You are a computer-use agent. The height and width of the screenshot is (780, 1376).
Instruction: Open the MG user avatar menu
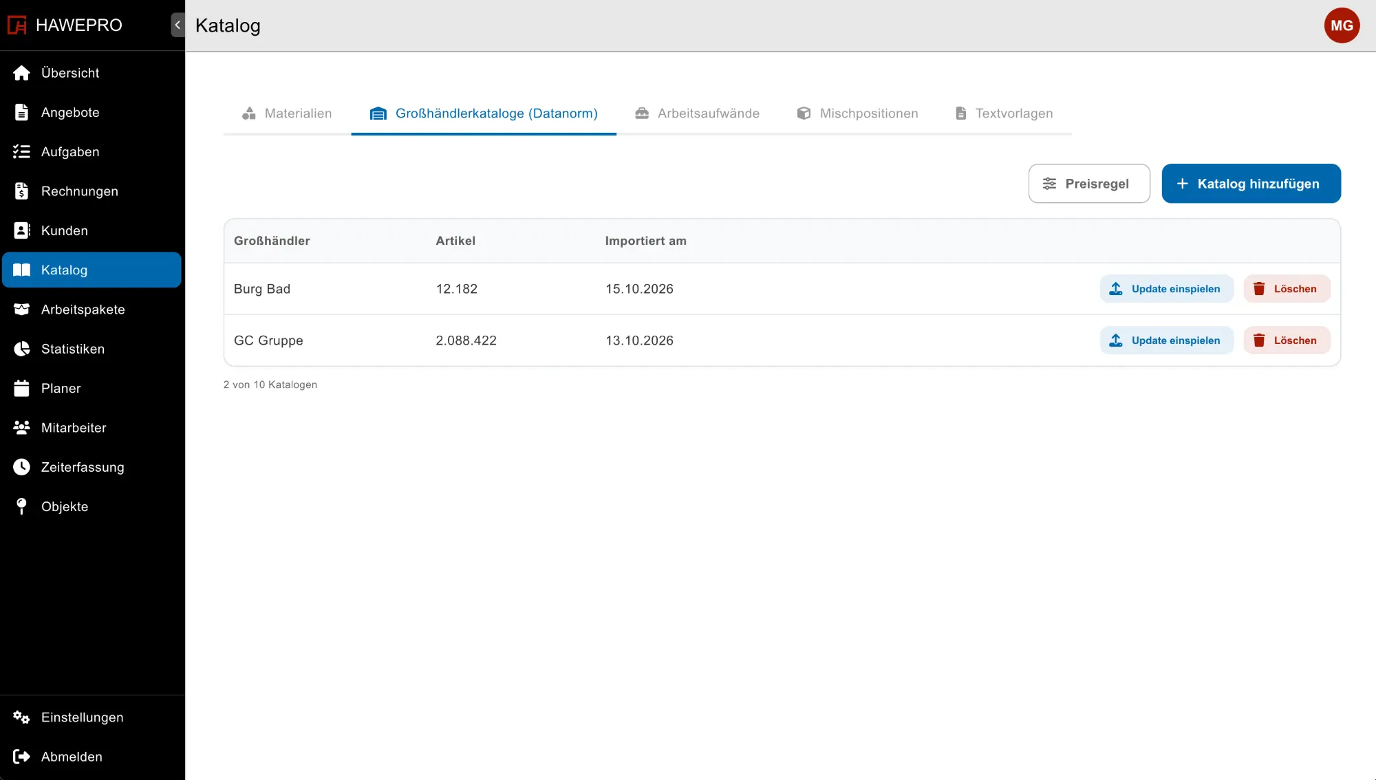[1342, 25]
